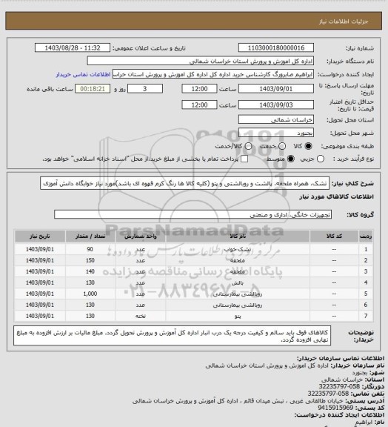Click the نام کالا column header
This screenshot has width=388, height=427.
tap(238, 236)
